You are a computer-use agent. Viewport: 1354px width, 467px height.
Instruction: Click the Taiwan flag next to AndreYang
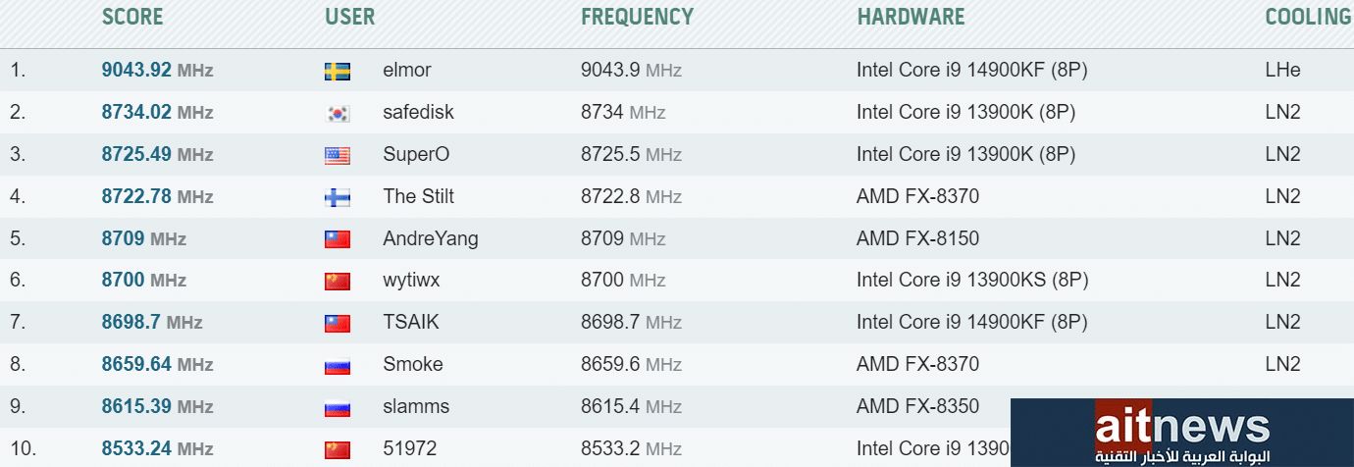point(337,239)
